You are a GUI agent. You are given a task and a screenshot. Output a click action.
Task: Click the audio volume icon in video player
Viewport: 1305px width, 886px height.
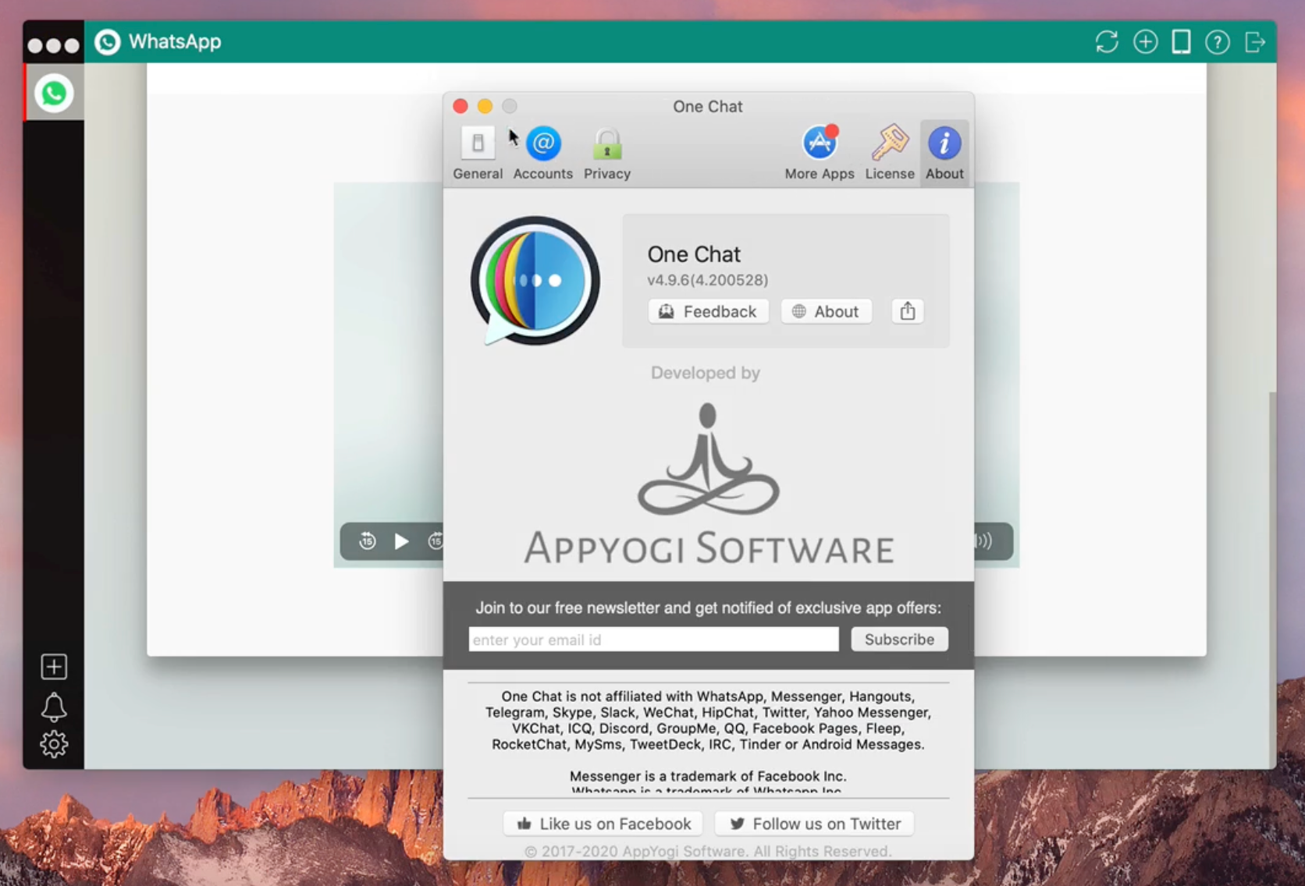[983, 540]
